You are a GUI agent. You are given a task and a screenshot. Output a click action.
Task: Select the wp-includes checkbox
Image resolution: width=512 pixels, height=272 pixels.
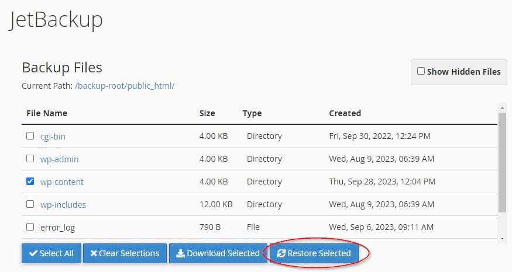click(30, 204)
